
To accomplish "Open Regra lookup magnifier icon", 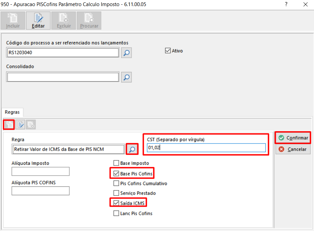I will coord(132,149).
